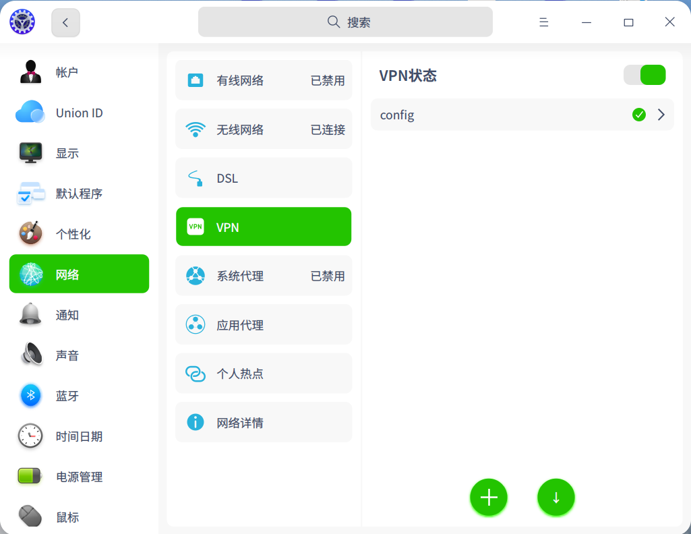Open the 个人热点 page
The image size is (691, 534).
264,373
